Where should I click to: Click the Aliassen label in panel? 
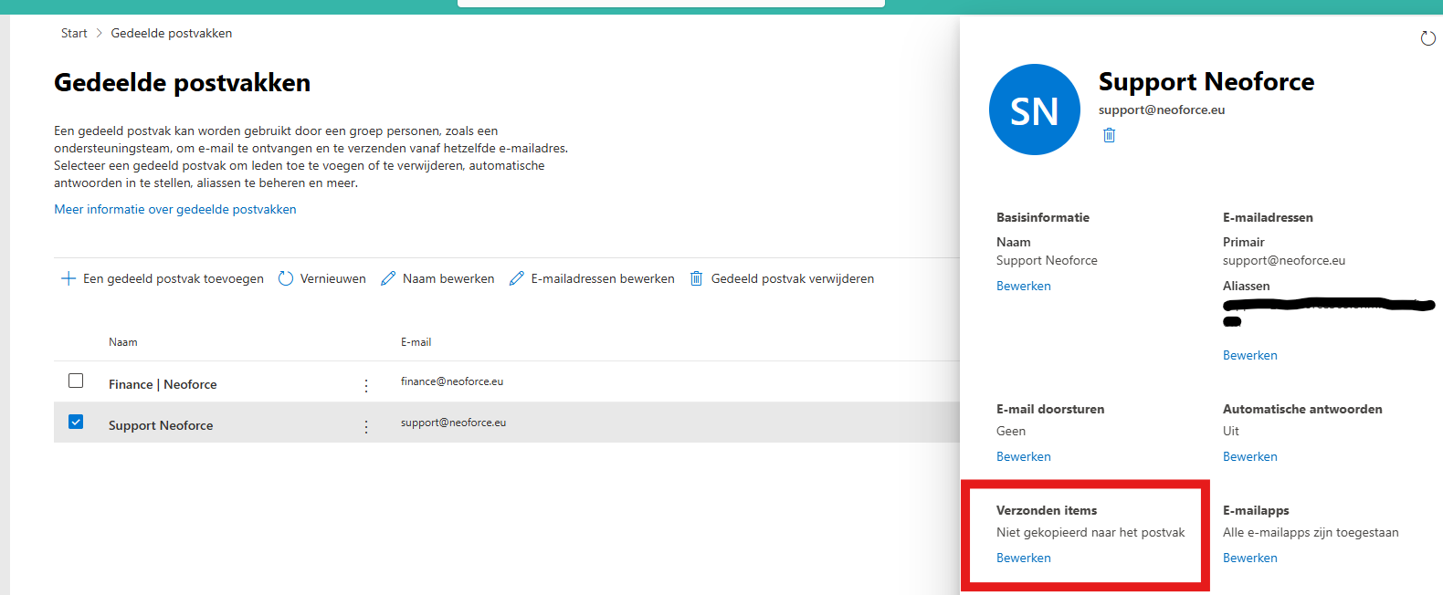point(1247,286)
